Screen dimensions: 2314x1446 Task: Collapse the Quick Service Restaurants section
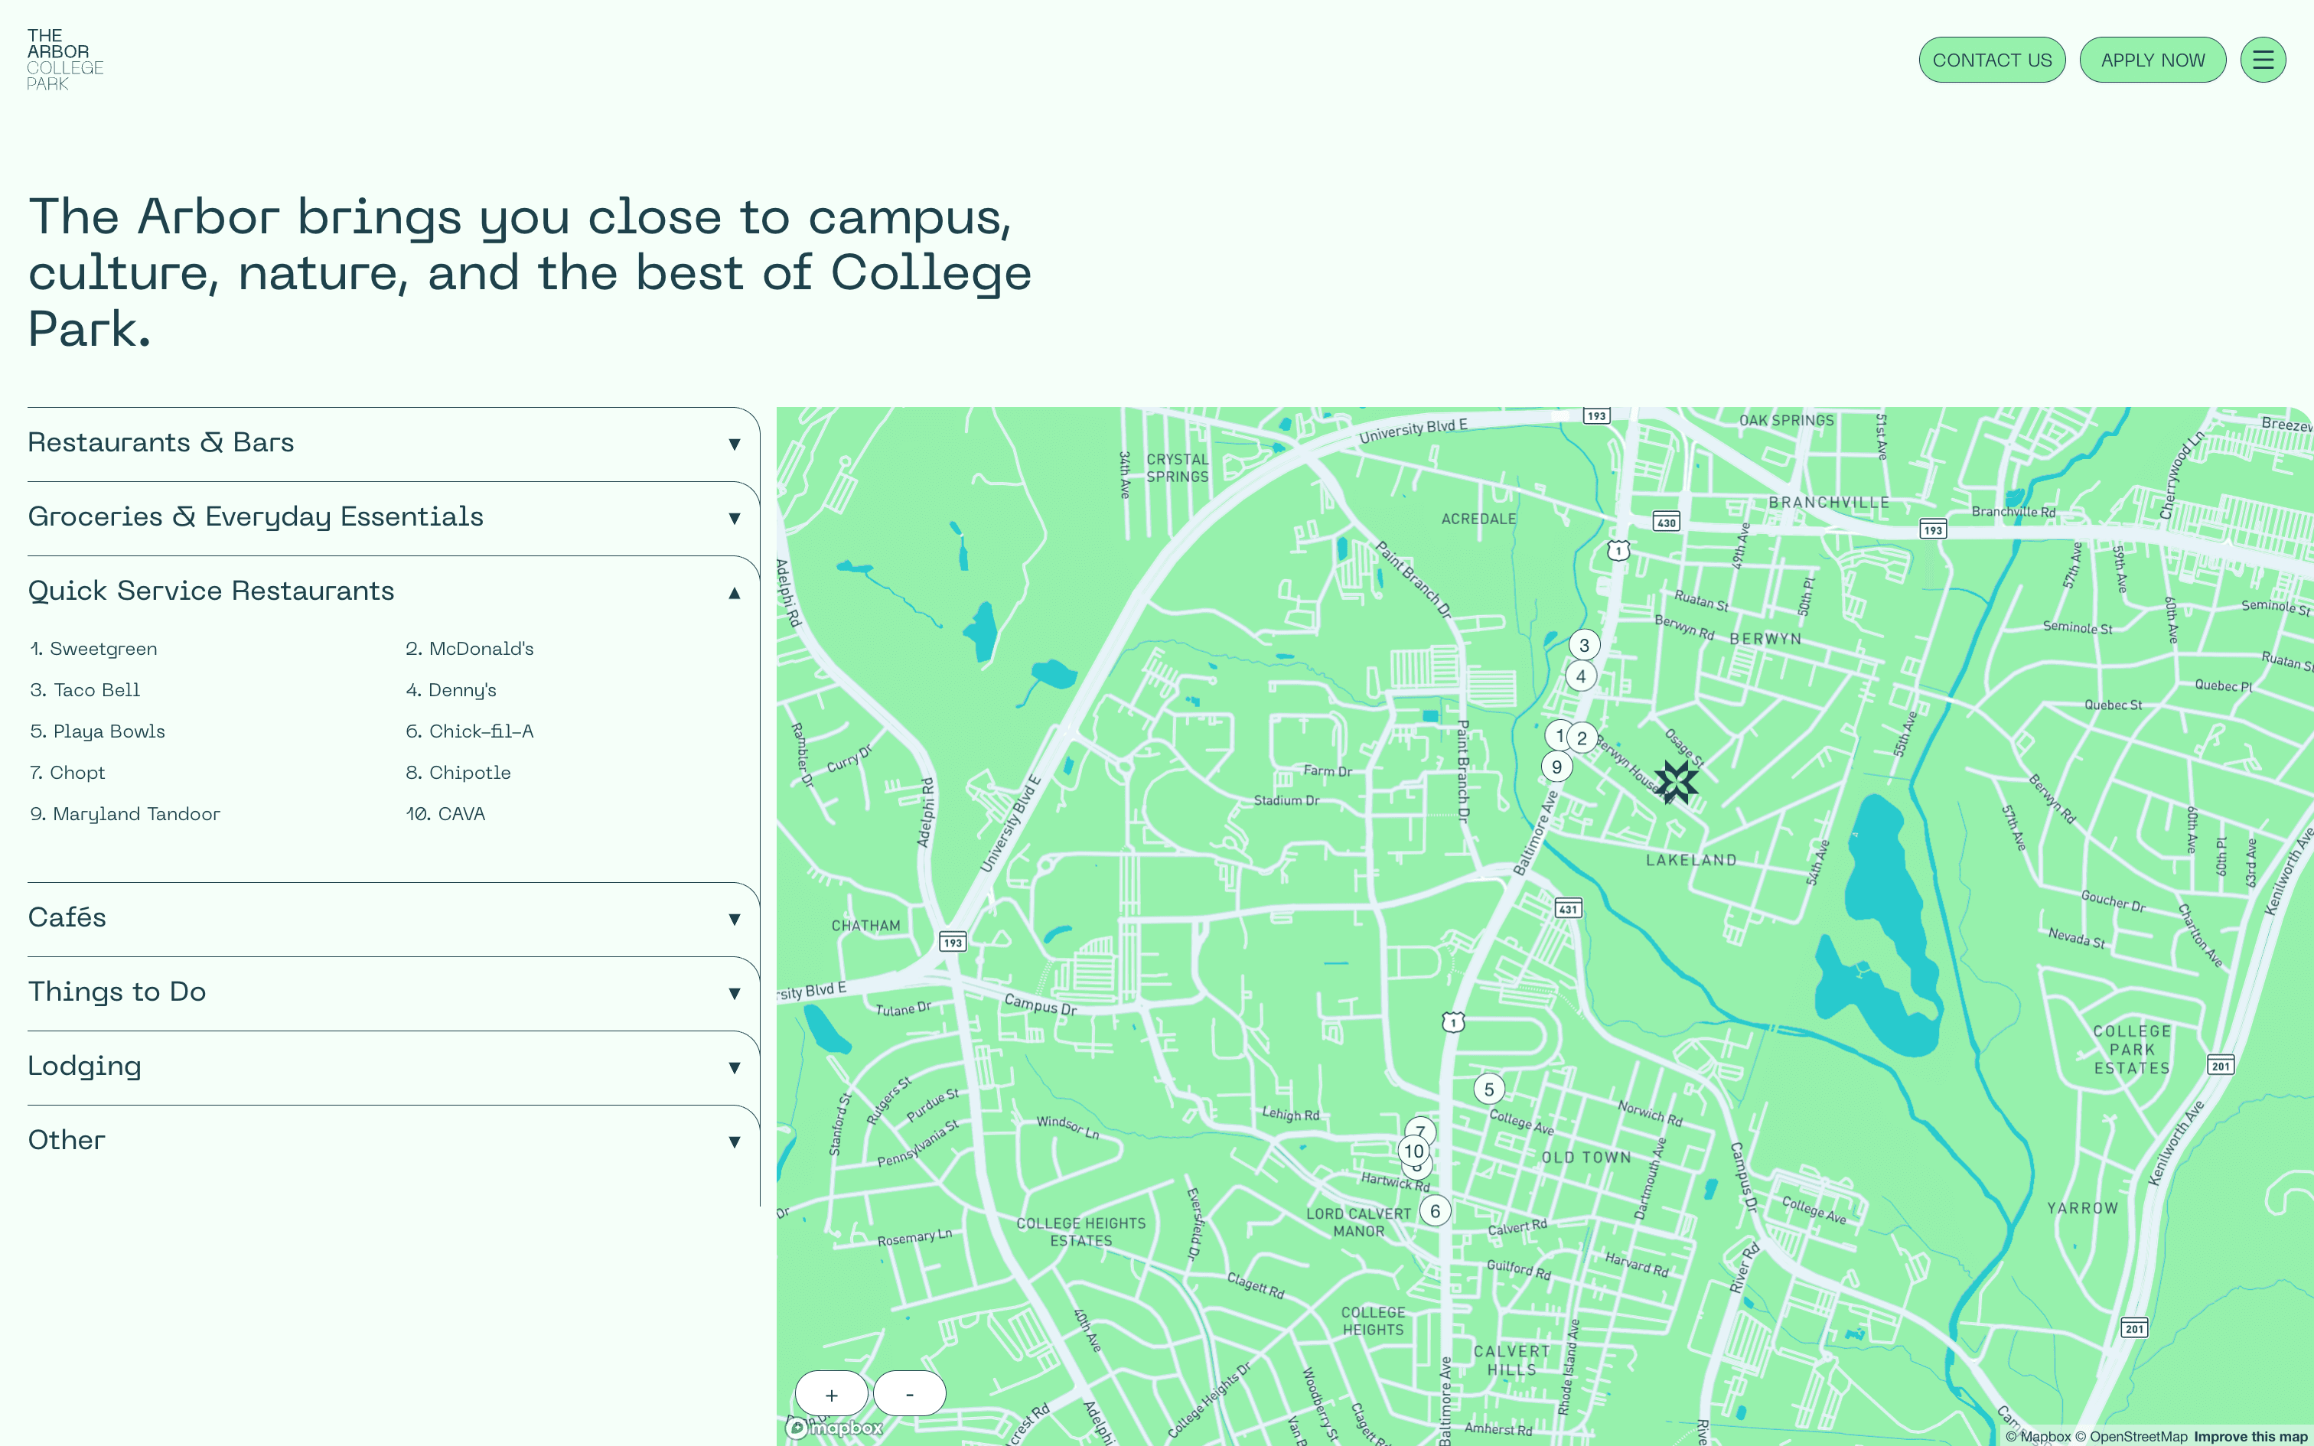(x=383, y=591)
